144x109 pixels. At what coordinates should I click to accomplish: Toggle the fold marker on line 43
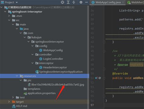click(104, 42)
